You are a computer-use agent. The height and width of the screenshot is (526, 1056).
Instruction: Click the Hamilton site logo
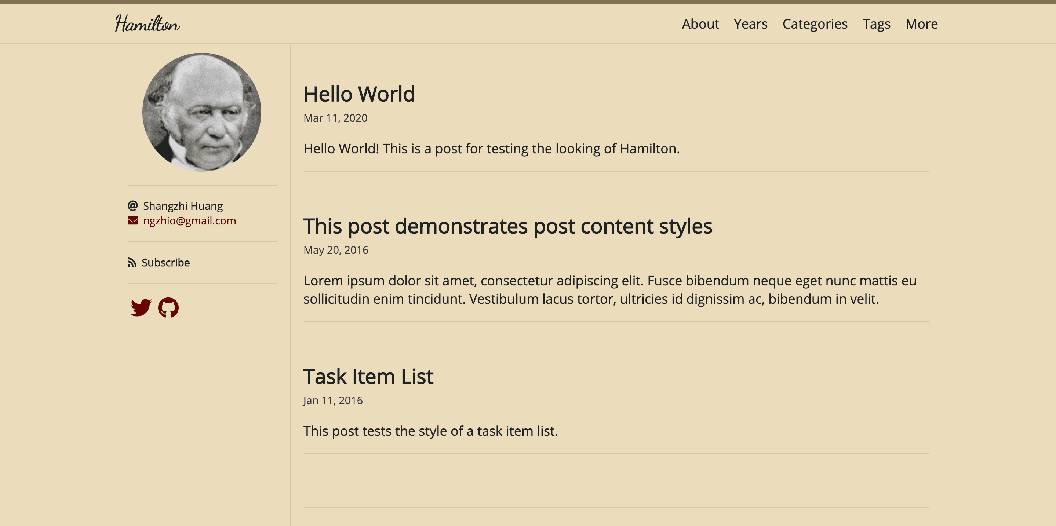tap(147, 24)
